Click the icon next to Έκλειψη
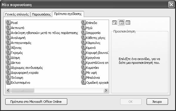 tap(8, 77)
